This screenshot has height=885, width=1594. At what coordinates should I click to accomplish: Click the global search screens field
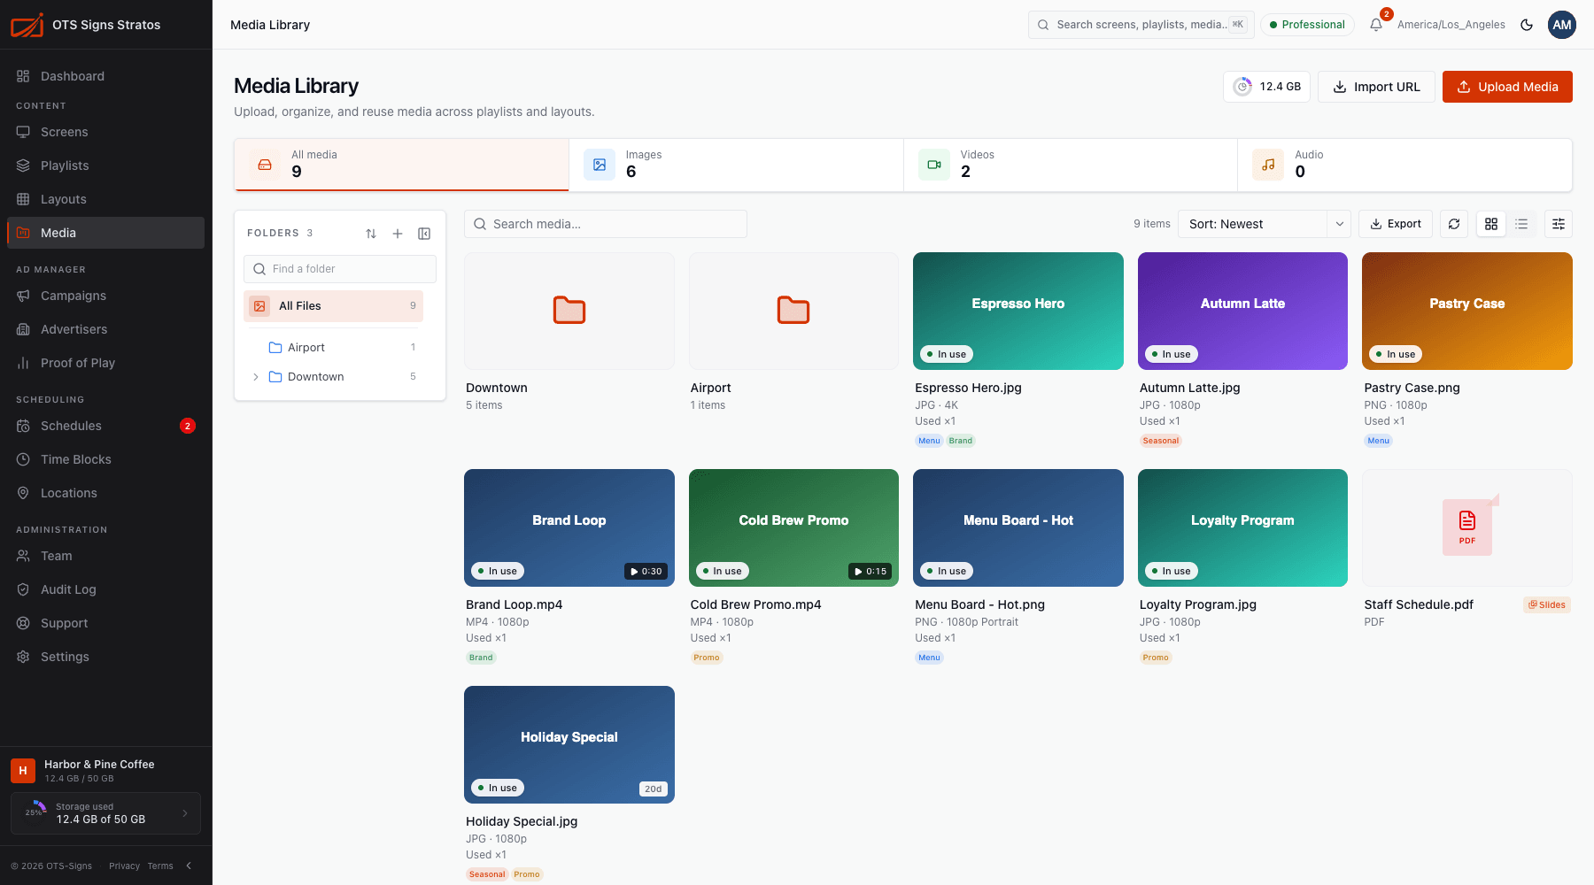[x=1141, y=25]
